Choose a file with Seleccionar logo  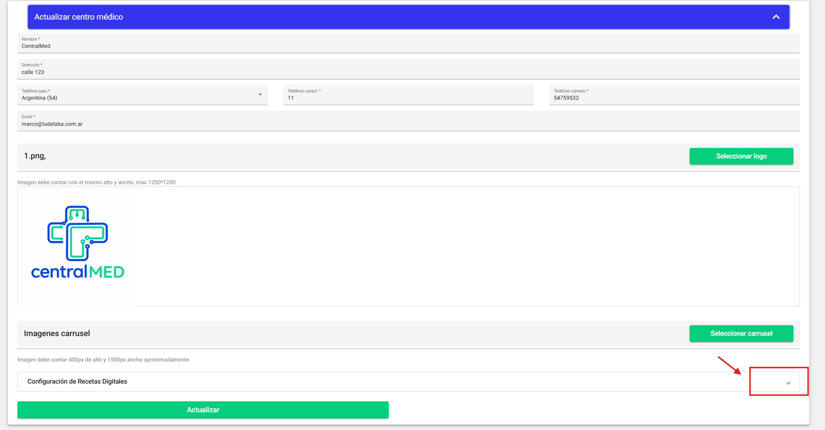click(x=741, y=156)
